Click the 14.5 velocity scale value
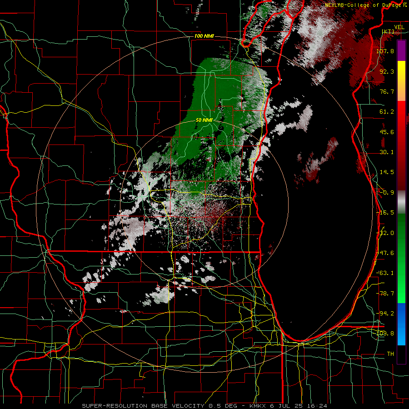Viewport: 409px width, 409px height. coord(387,172)
